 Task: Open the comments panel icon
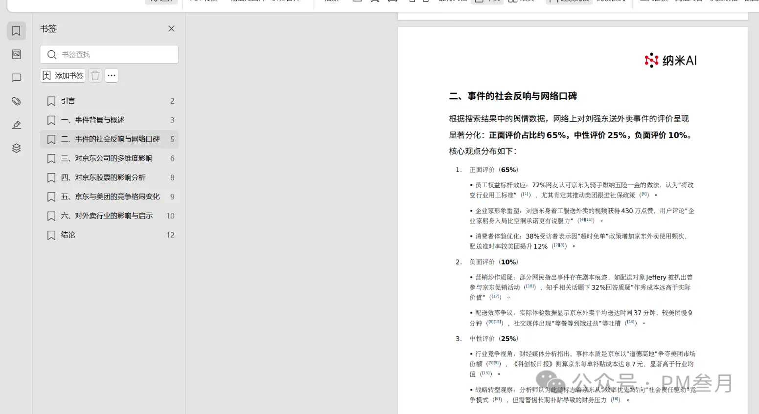click(16, 78)
